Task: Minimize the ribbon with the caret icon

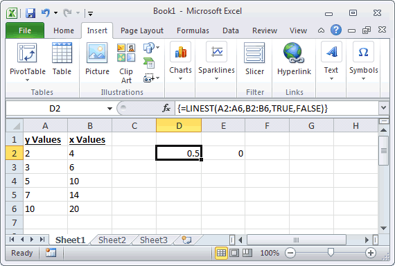Action: point(321,30)
